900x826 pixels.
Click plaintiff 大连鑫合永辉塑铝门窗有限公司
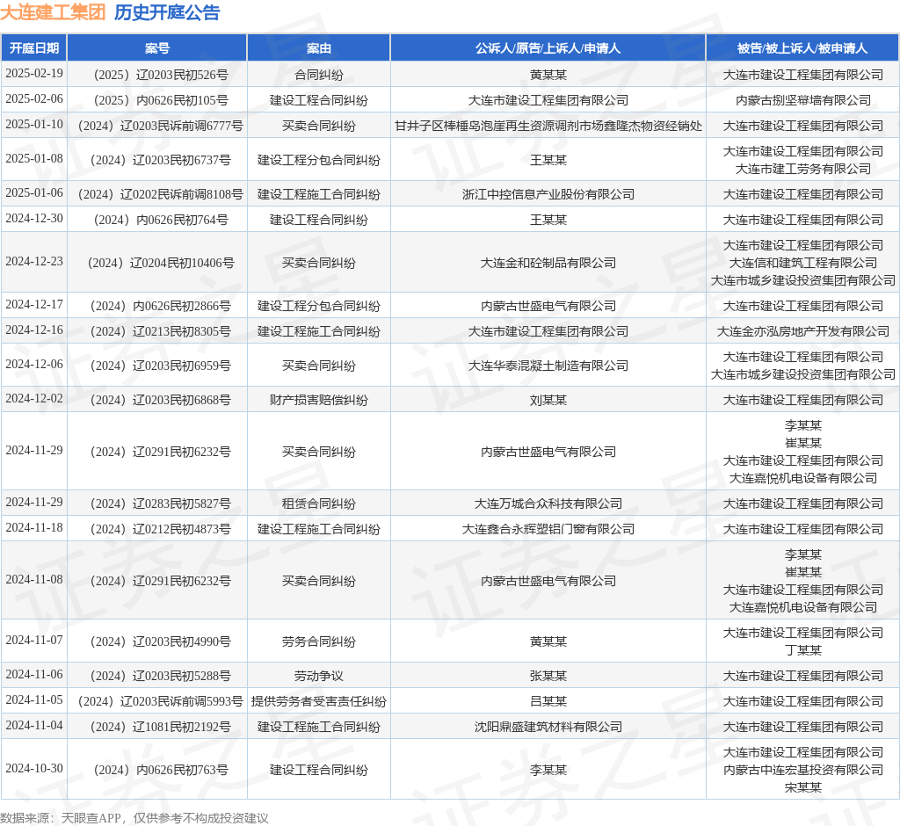(548, 529)
